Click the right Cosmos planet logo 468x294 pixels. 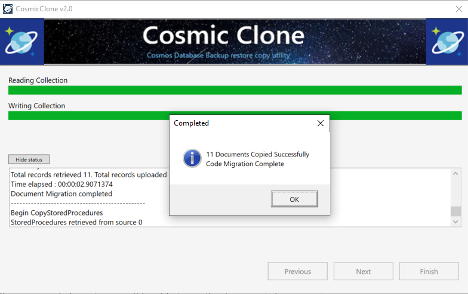click(447, 42)
